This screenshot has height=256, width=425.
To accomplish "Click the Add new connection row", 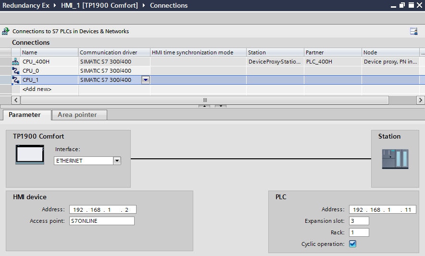I will point(37,89).
